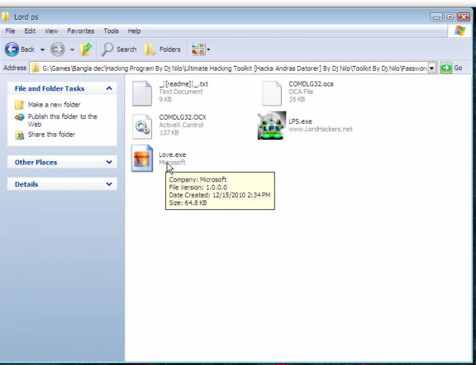The width and height of the screenshot is (476, 365).
Task: Open the Help menu
Action: coord(134,31)
